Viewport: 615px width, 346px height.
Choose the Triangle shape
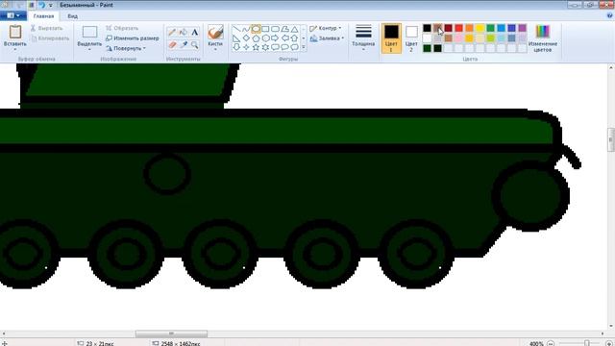294,29
